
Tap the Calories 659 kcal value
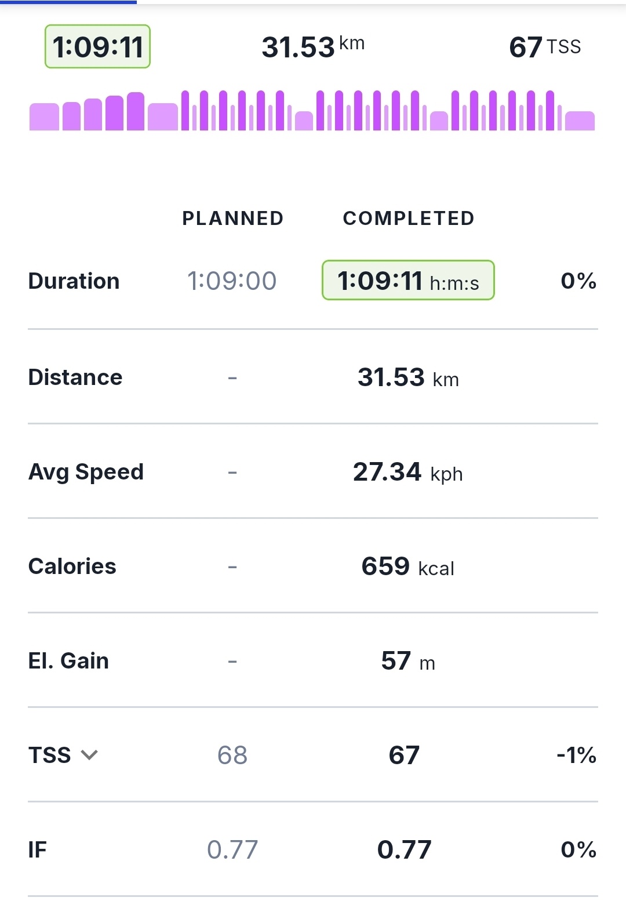[407, 566]
